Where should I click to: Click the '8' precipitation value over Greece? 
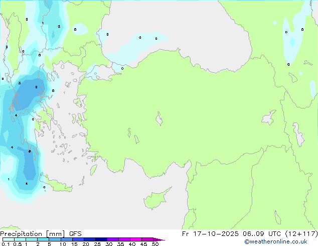36,87
